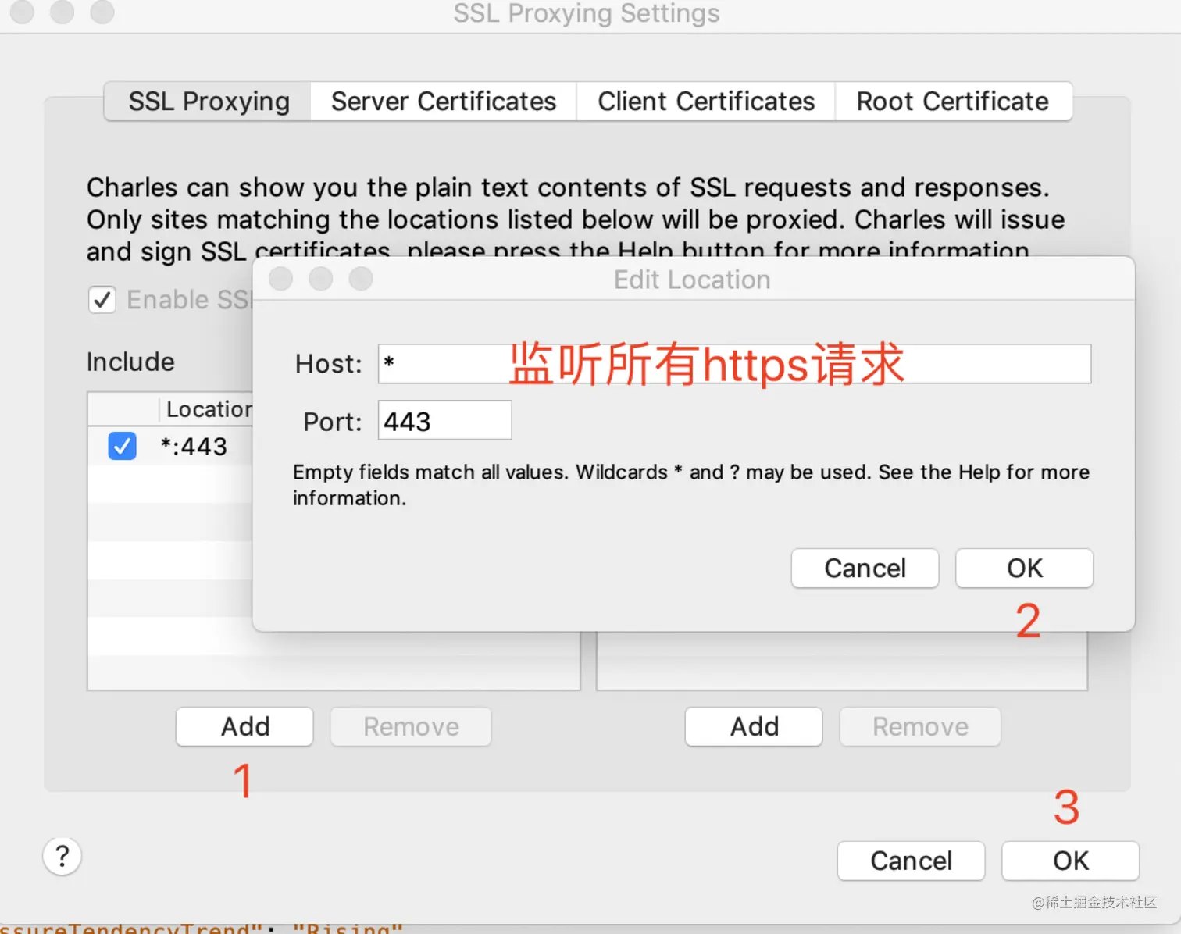Open the Server Certificates tab

[x=443, y=102]
